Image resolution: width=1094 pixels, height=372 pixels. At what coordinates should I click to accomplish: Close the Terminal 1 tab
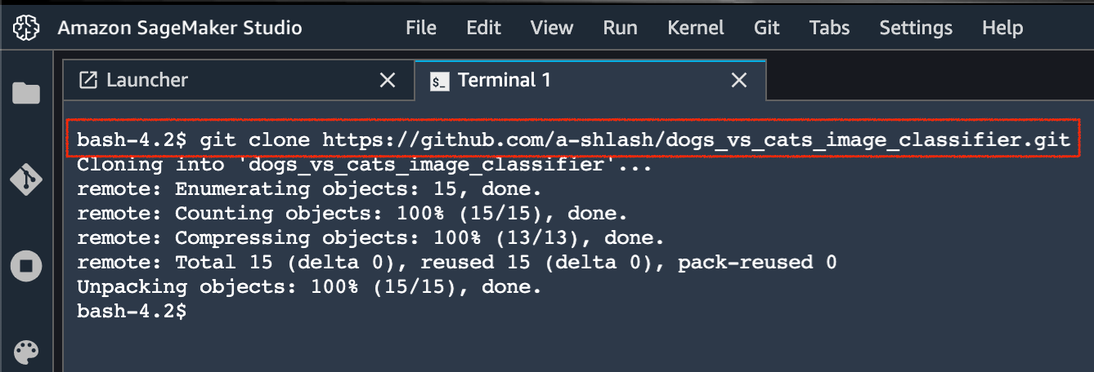(738, 80)
